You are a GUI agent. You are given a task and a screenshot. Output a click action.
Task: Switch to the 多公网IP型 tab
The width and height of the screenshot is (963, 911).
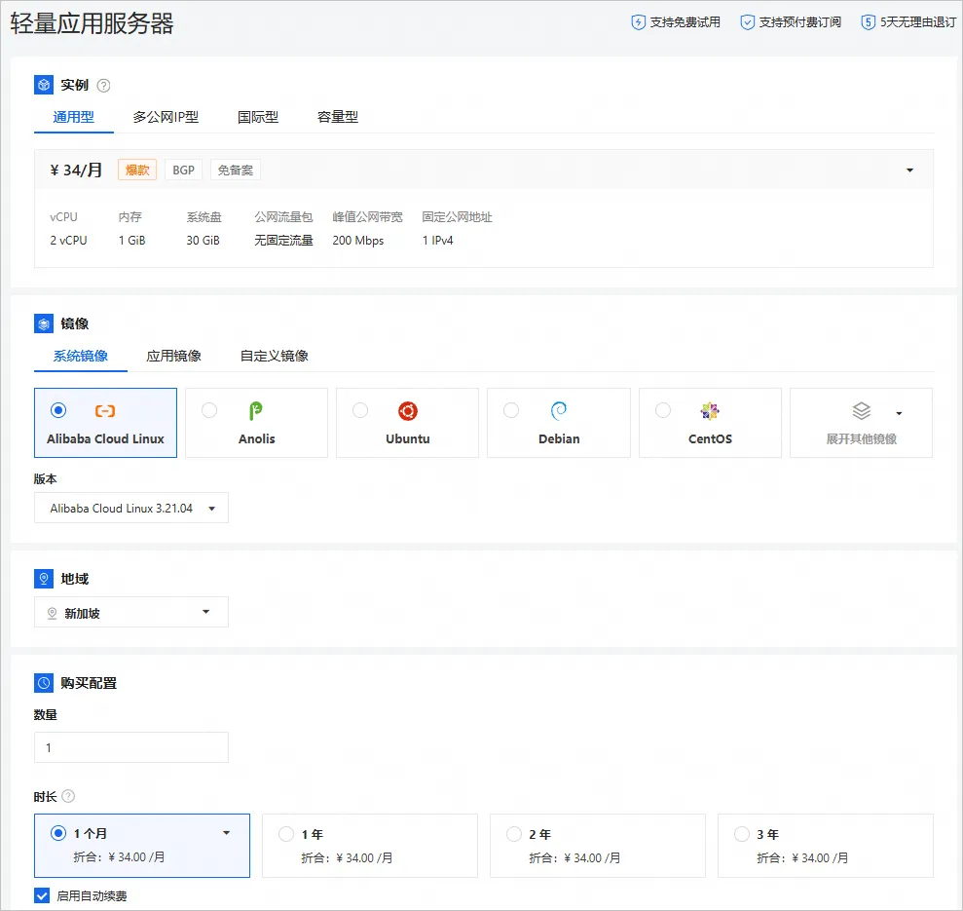click(166, 117)
